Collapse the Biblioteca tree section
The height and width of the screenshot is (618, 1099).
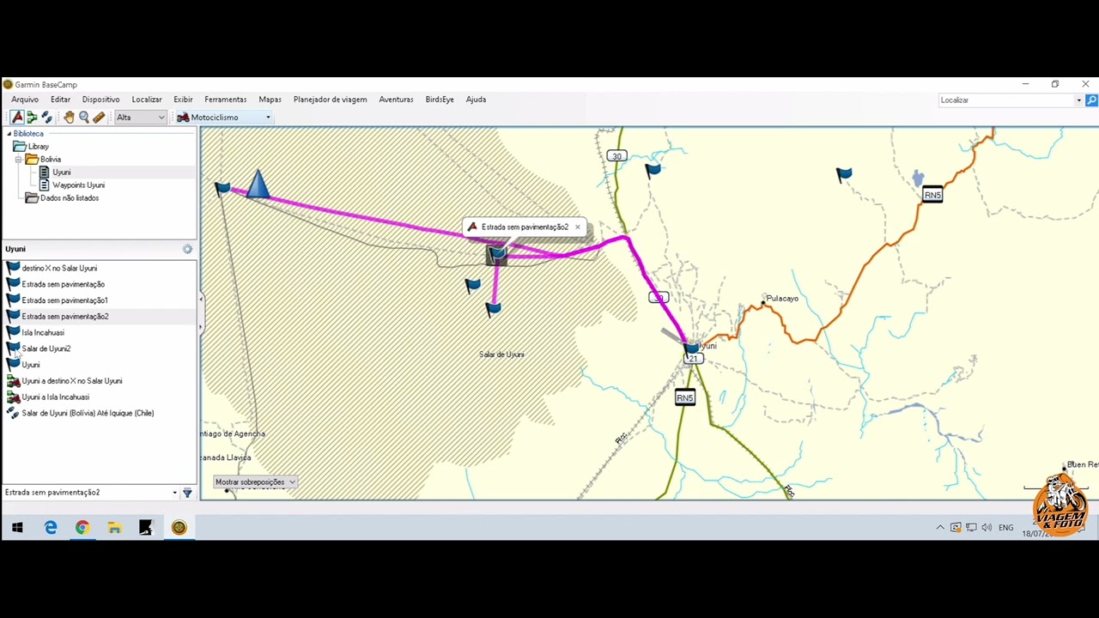tap(9, 134)
